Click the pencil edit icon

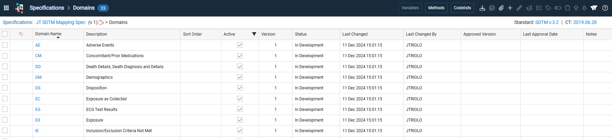tap(519, 8)
